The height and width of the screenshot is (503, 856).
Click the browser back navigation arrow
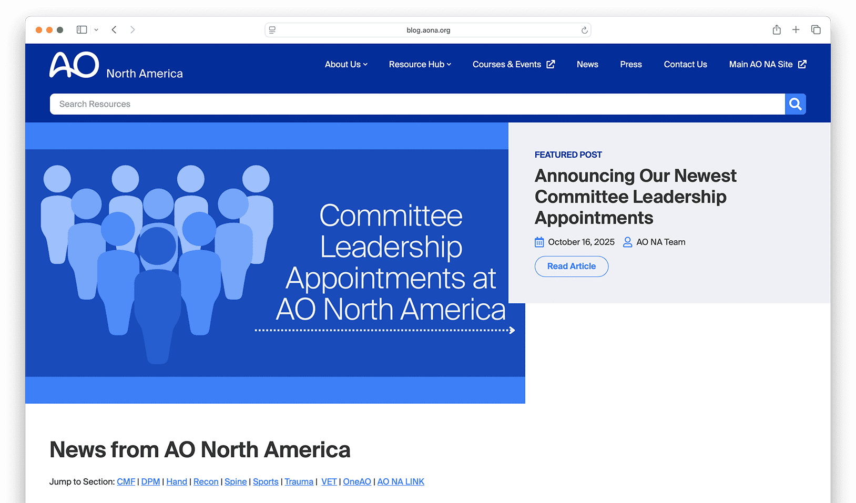114,29
